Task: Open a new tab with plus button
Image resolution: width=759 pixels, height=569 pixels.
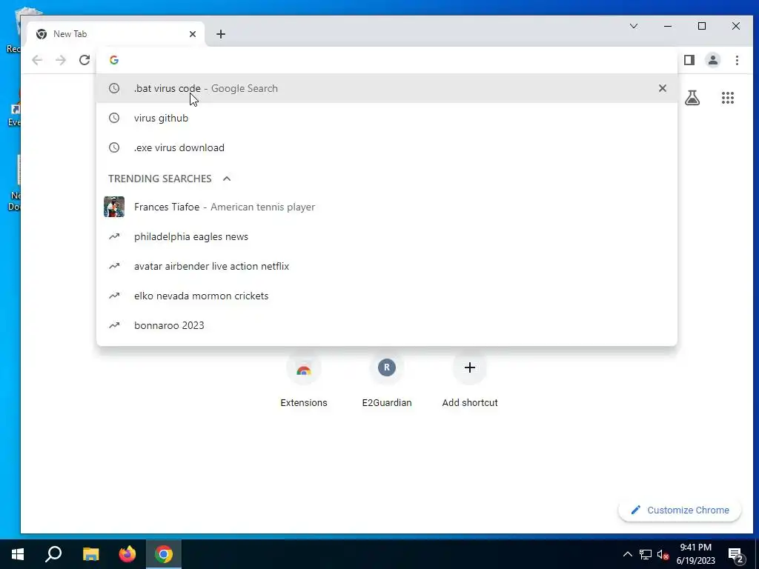Action: coord(221,34)
